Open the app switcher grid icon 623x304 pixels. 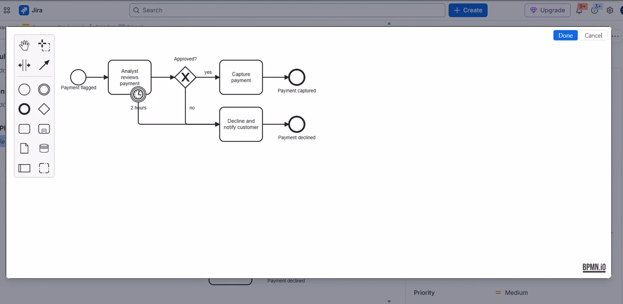pos(7,10)
